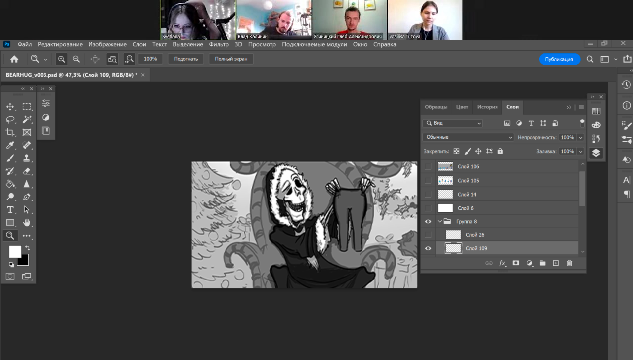Image resolution: width=633 pixels, height=360 pixels.
Task: Select the Move tool
Action: tap(10, 107)
